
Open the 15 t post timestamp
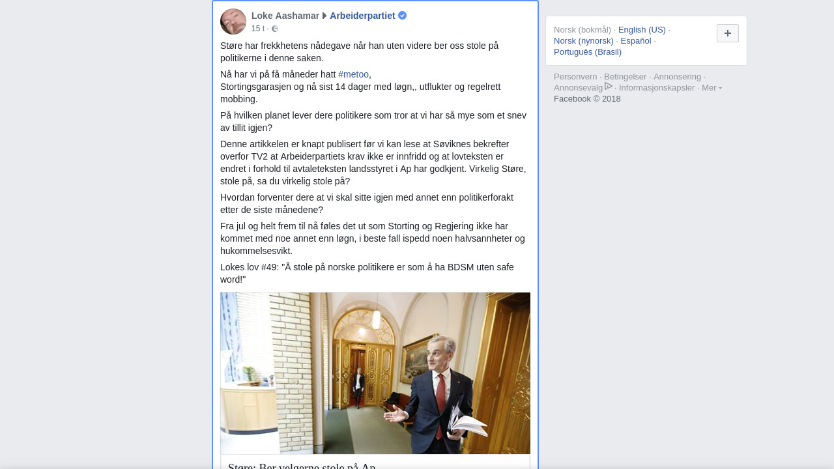pos(258,29)
